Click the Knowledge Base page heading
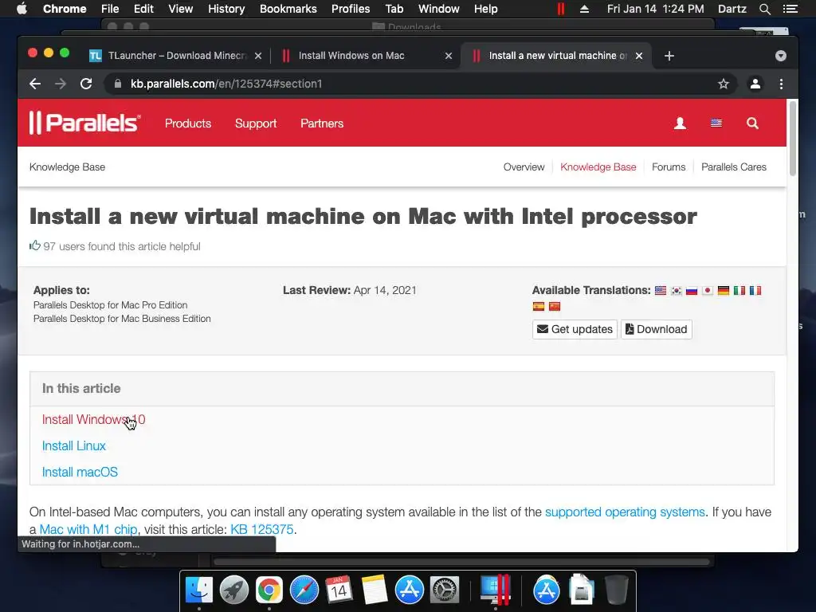Image resolution: width=816 pixels, height=612 pixels. [x=67, y=167]
